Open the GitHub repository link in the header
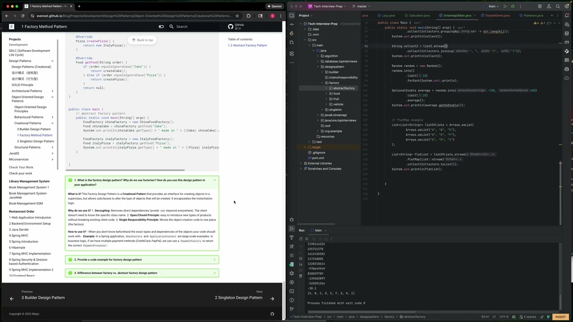 (x=236, y=26)
